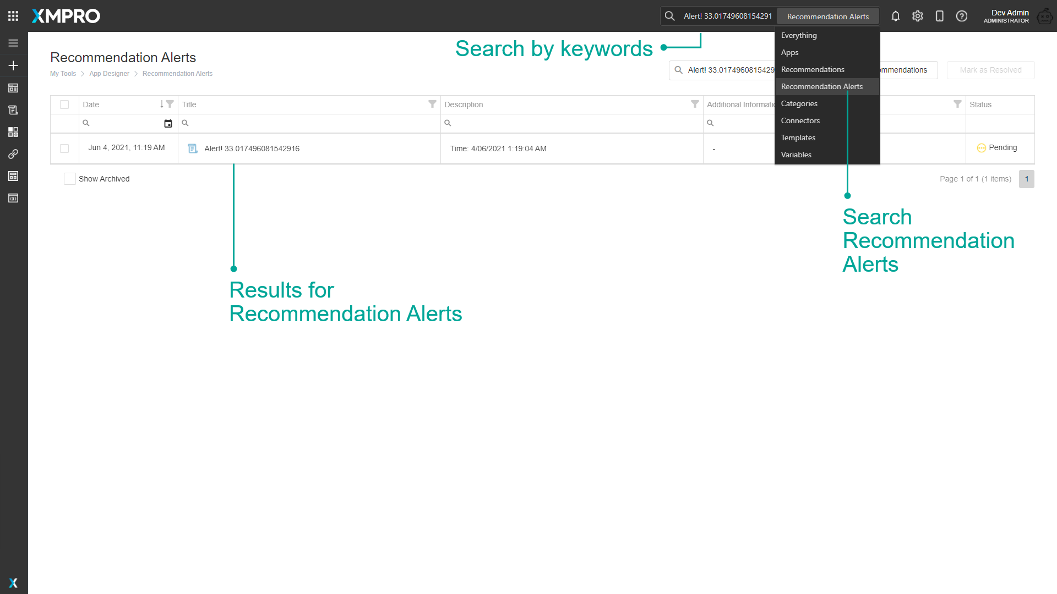This screenshot has height=594, width=1057.
Task: Select the checkbox for the Jun 4 alert row
Action: point(64,148)
